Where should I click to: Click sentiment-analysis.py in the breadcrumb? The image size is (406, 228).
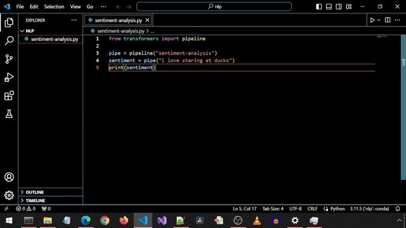(x=121, y=31)
